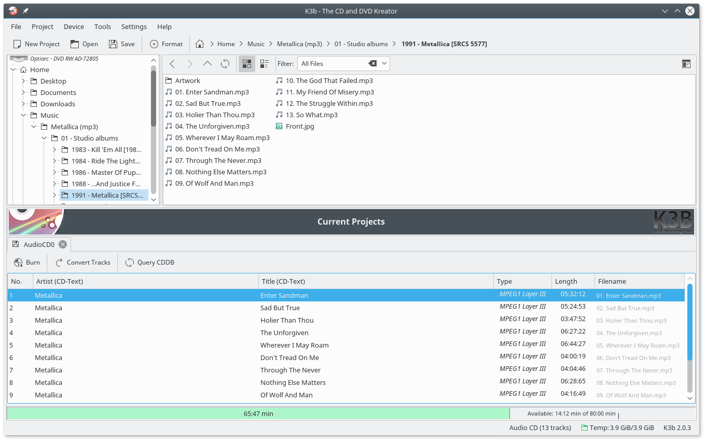Click the home icon in breadcrumb
Screen dimensions: 706x442
pos(200,44)
